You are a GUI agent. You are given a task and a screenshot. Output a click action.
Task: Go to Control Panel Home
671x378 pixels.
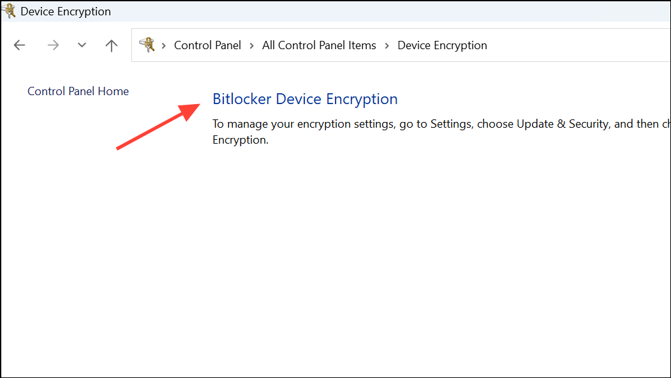[78, 91]
